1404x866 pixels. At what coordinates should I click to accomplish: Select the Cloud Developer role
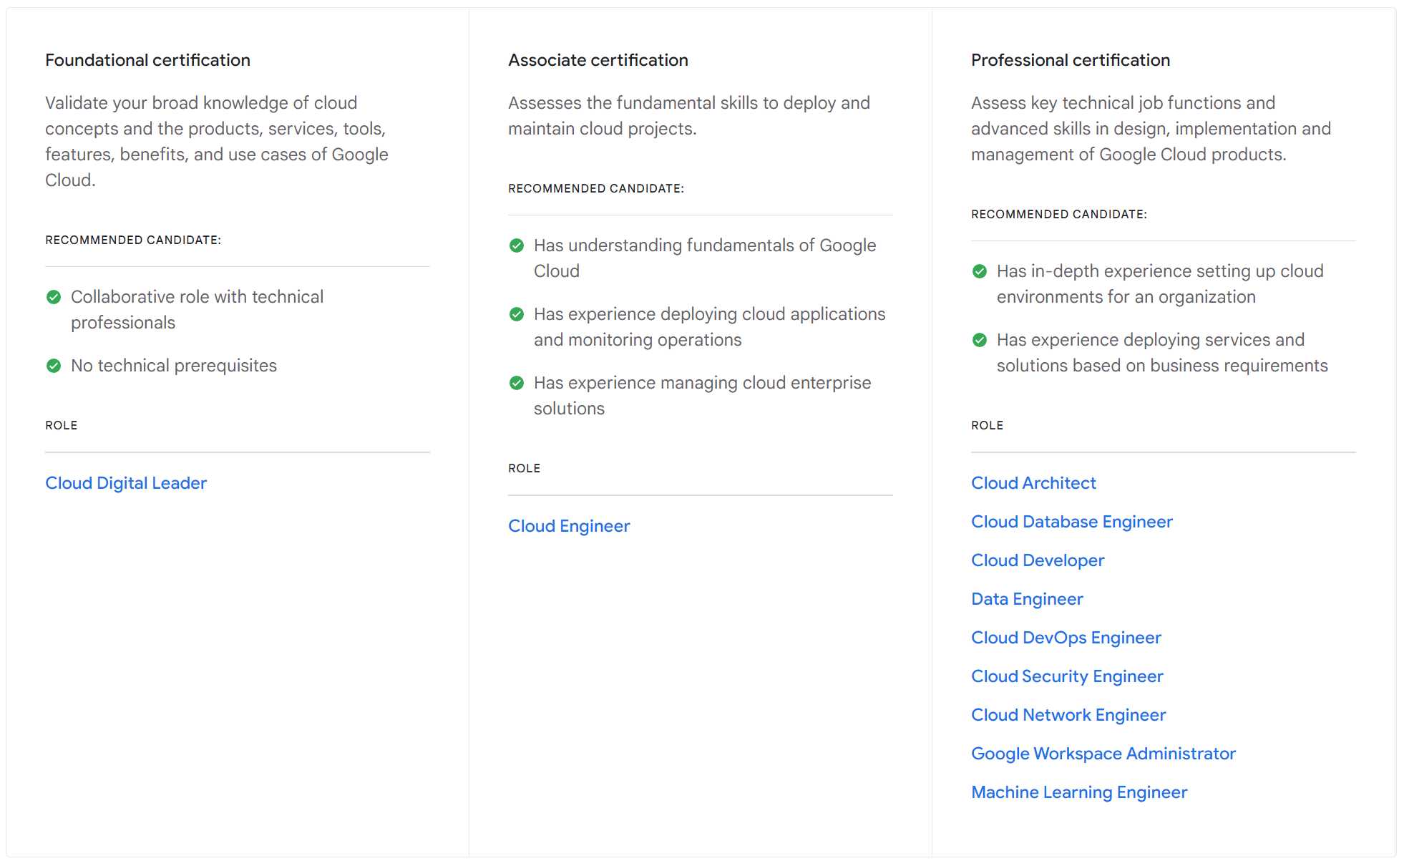pos(1036,558)
